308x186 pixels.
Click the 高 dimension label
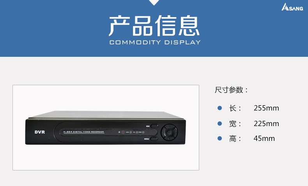click(233, 139)
